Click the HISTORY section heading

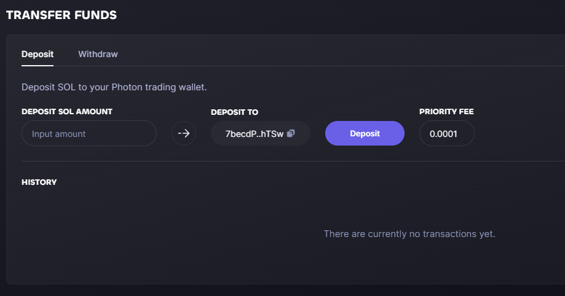click(39, 182)
